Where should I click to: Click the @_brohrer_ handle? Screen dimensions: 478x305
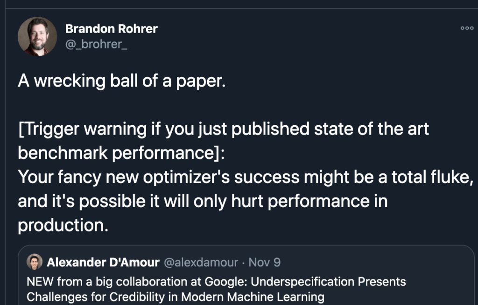point(96,44)
